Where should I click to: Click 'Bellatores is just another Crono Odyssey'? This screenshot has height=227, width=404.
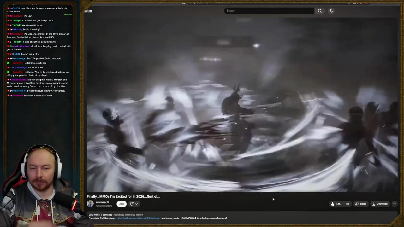[46, 91]
